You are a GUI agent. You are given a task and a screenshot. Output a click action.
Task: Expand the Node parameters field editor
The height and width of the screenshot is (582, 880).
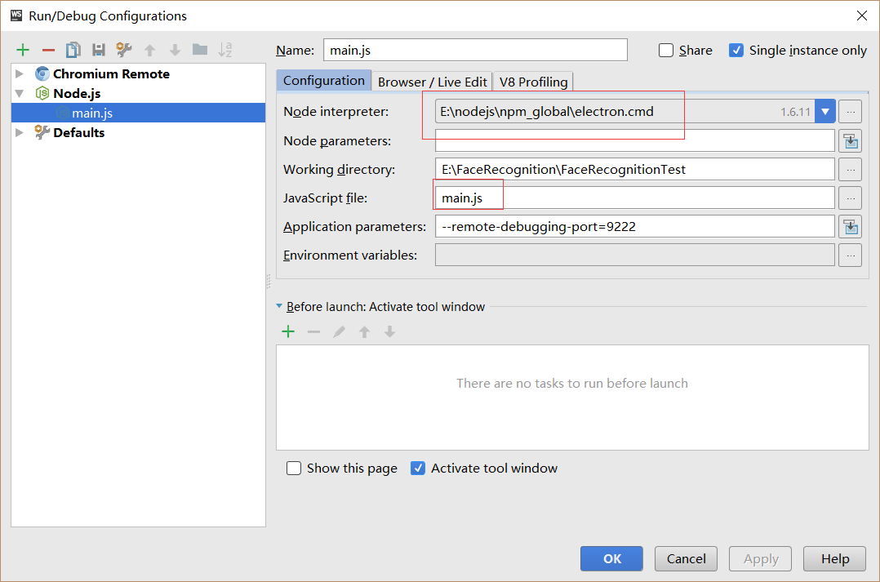point(851,141)
